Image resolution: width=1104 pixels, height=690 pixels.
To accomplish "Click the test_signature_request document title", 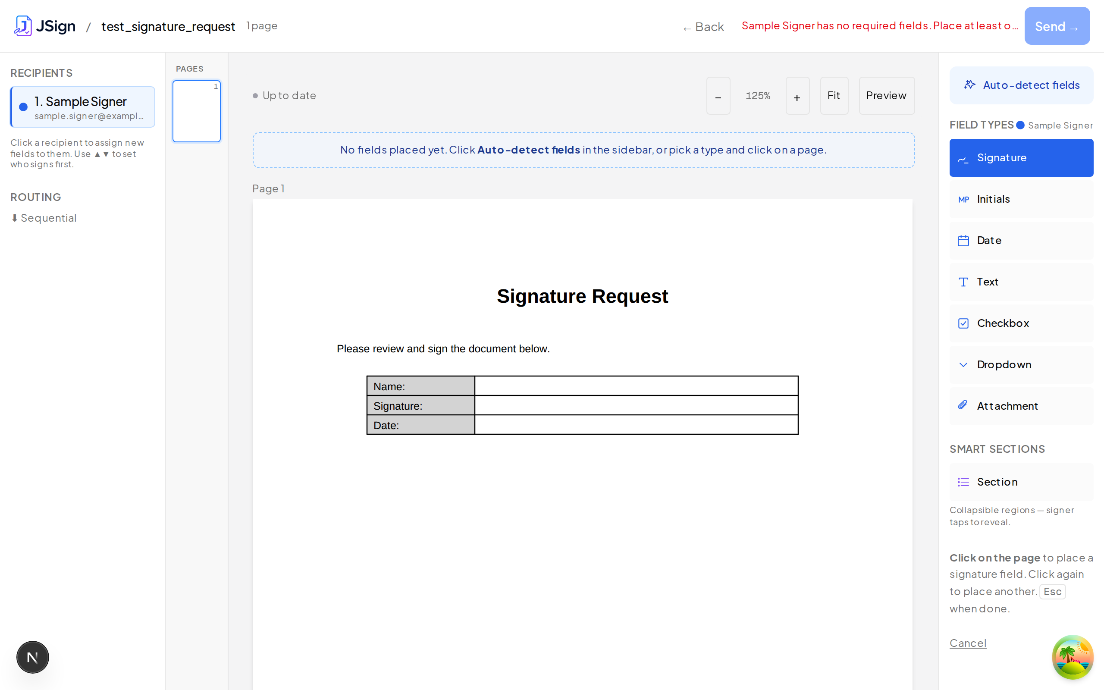I will coord(168,26).
